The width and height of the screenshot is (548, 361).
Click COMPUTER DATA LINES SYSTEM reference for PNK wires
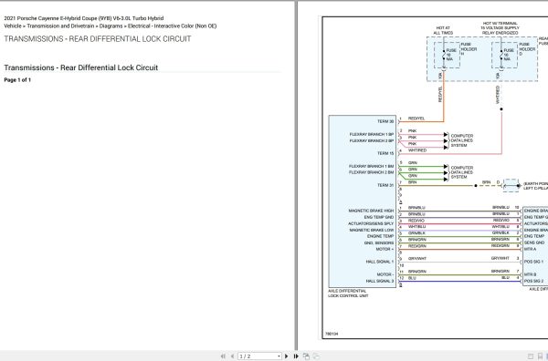pos(461,140)
